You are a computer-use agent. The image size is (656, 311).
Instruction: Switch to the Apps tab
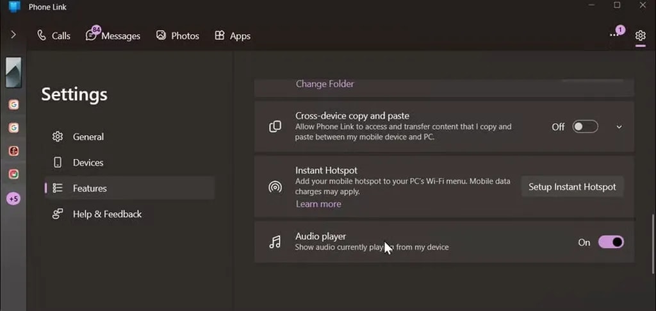coord(232,35)
